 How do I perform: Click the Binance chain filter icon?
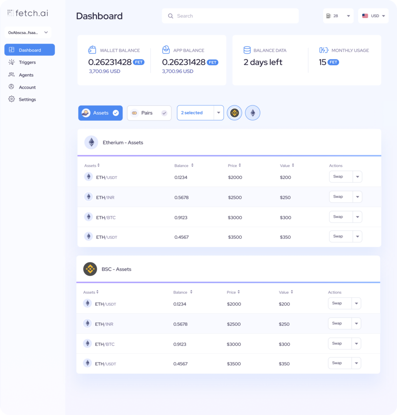[x=234, y=113]
